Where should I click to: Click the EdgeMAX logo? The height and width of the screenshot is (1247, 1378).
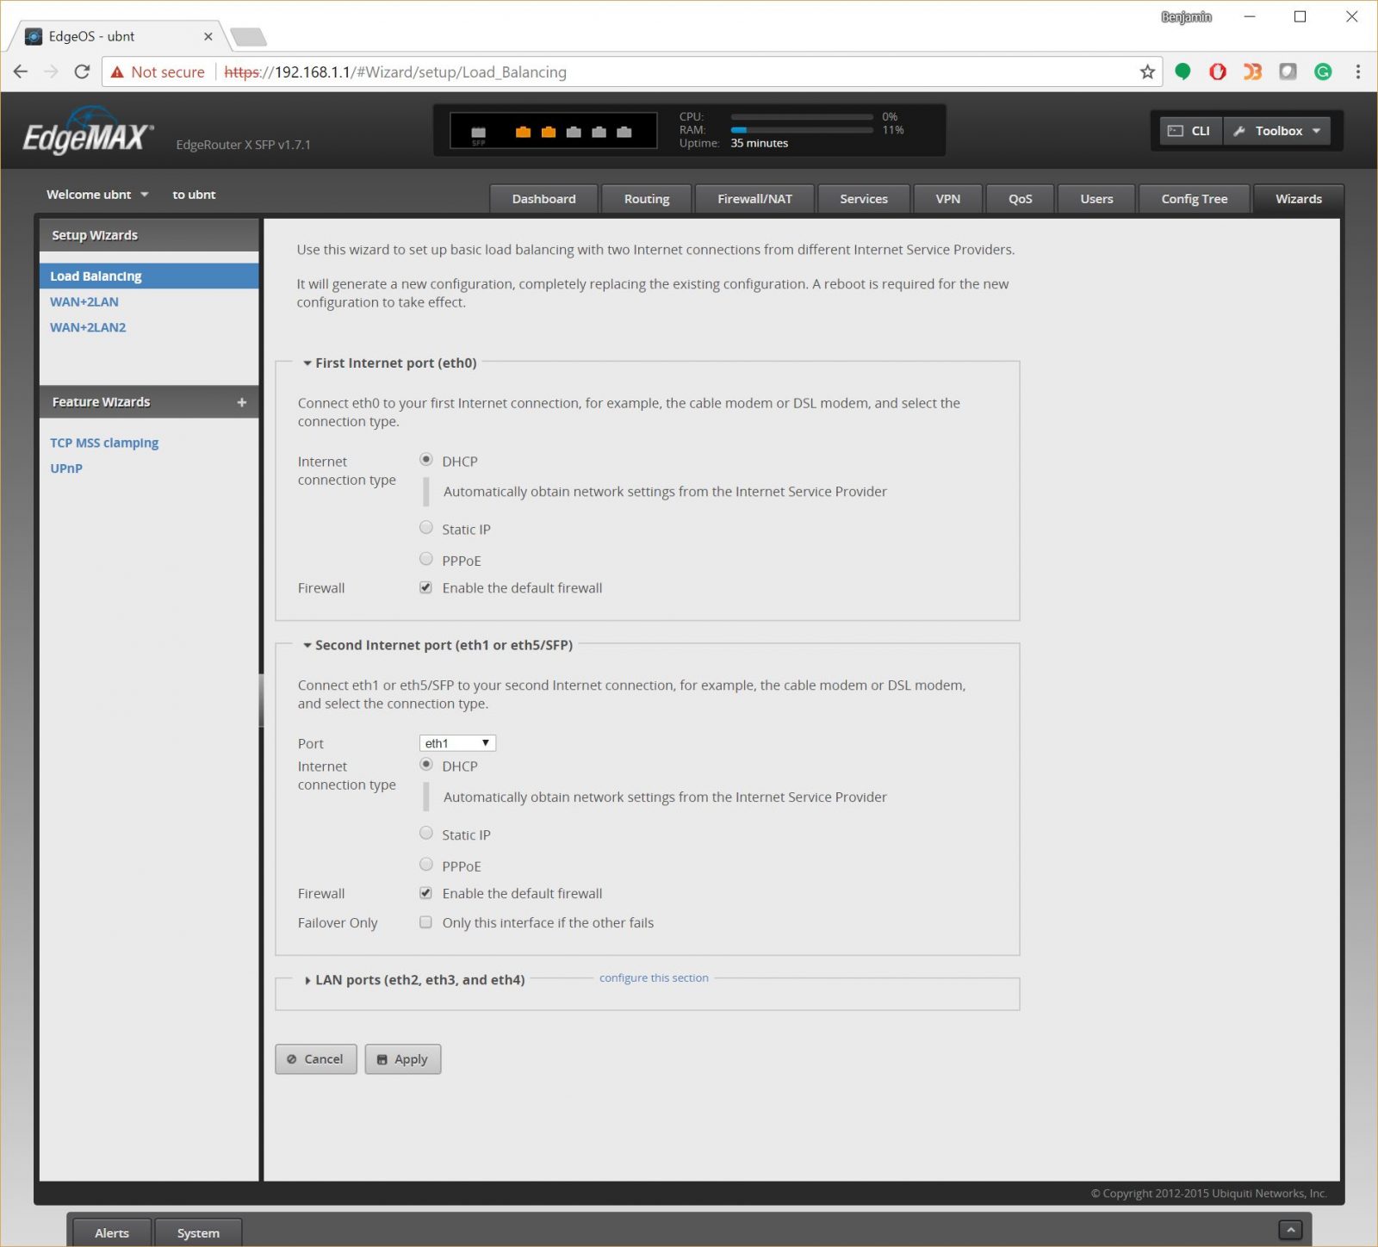click(x=86, y=129)
